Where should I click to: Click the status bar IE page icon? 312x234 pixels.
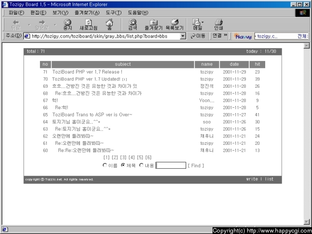tap(5, 230)
